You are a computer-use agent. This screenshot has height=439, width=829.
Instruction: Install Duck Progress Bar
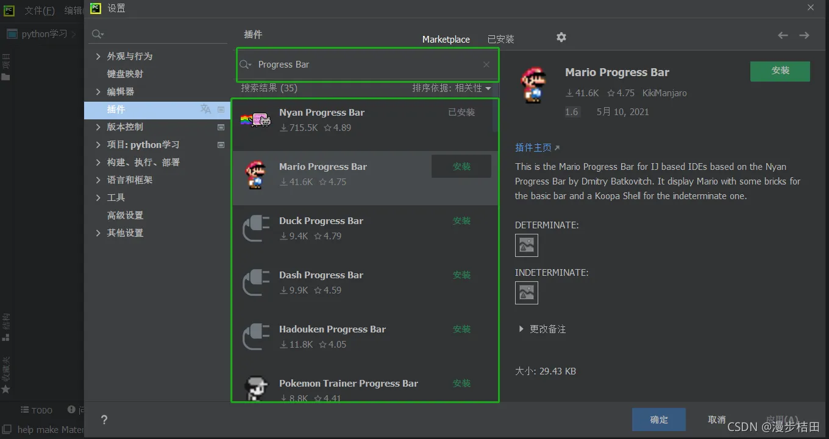tap(461, 220)
